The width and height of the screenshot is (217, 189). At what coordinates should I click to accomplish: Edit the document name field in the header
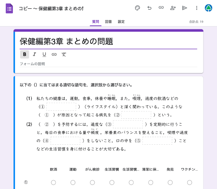tap(51, 9)
